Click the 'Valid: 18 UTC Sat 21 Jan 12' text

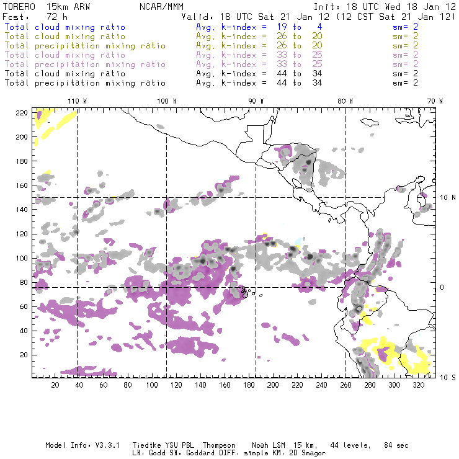coord(256,16)
